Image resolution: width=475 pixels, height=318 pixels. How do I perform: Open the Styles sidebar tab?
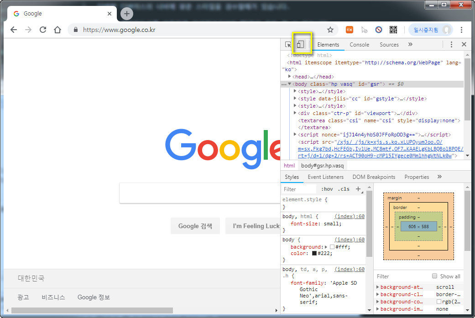[x=292, y=177]
